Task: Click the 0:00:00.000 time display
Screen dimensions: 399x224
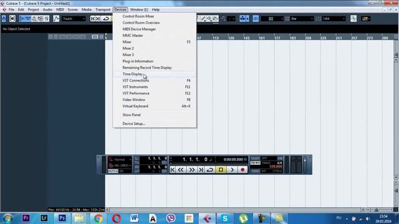Action: point(233,159)
